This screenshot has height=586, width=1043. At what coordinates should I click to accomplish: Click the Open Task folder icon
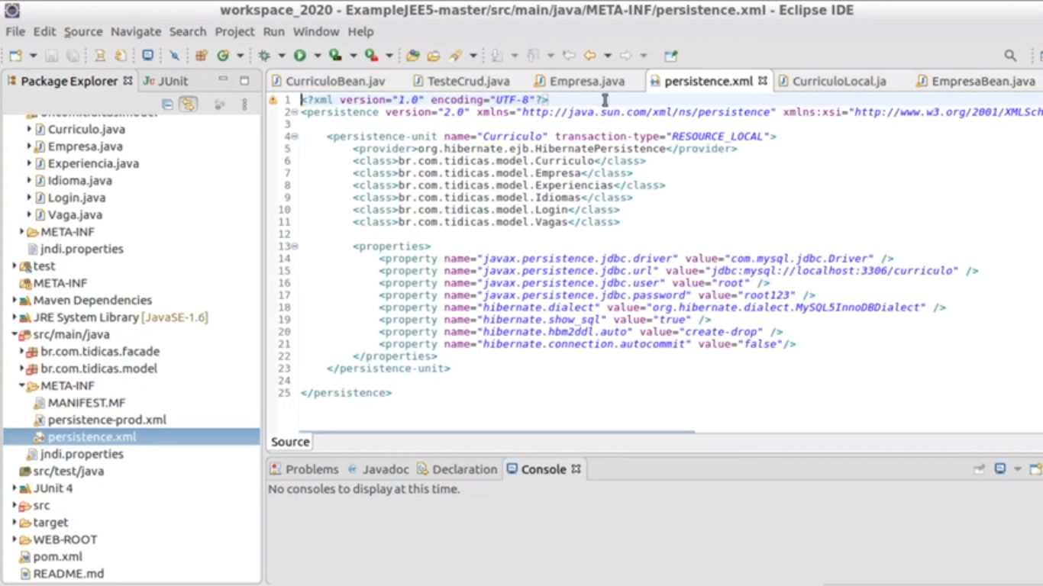tap(434, 56)
